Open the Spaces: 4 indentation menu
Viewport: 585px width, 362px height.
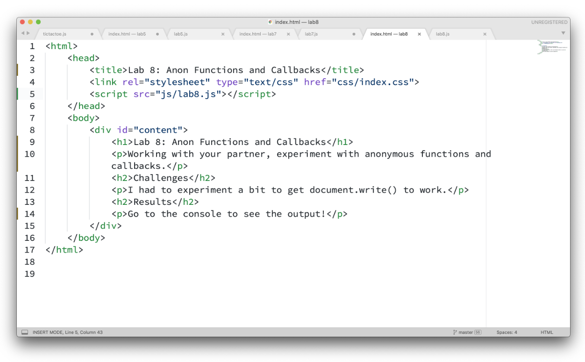tap(507, 333)
